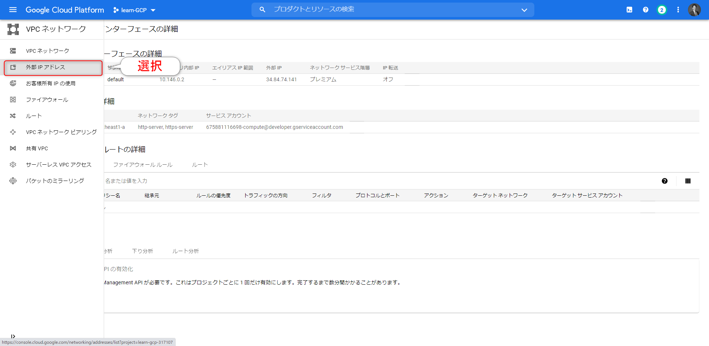
Task: Switch to 下り分析 tab
Action: coord(143,251)
